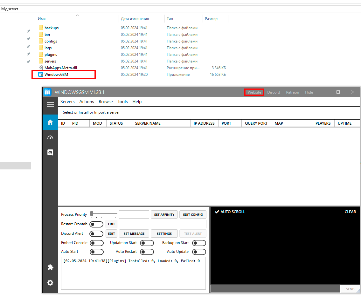Screen dimensions: 361x296
Task: Click the WindowsGSM logo in title bar
Action: (x=47, y=92)
